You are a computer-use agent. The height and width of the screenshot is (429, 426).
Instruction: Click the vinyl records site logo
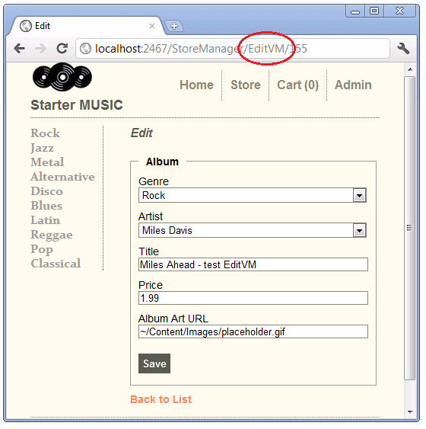[x=62, y=77]
